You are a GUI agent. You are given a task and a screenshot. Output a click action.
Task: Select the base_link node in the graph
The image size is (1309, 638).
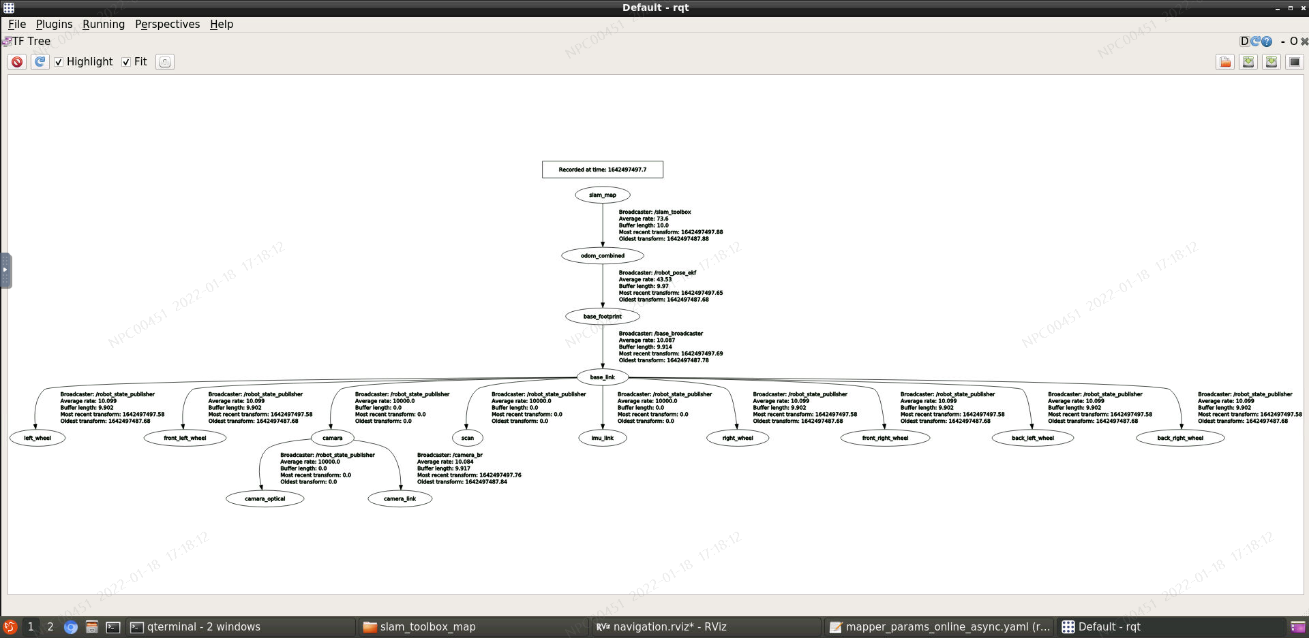(602, 377)
